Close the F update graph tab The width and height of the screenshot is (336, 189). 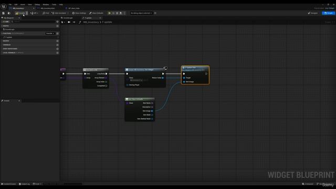click(100, 18)
